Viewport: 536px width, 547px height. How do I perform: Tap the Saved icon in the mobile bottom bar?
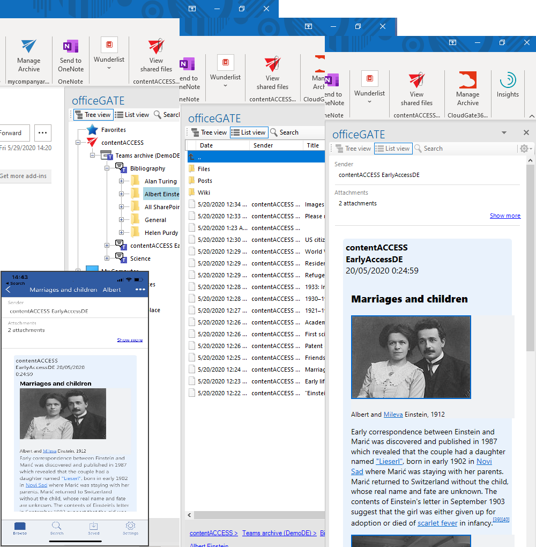93,528
